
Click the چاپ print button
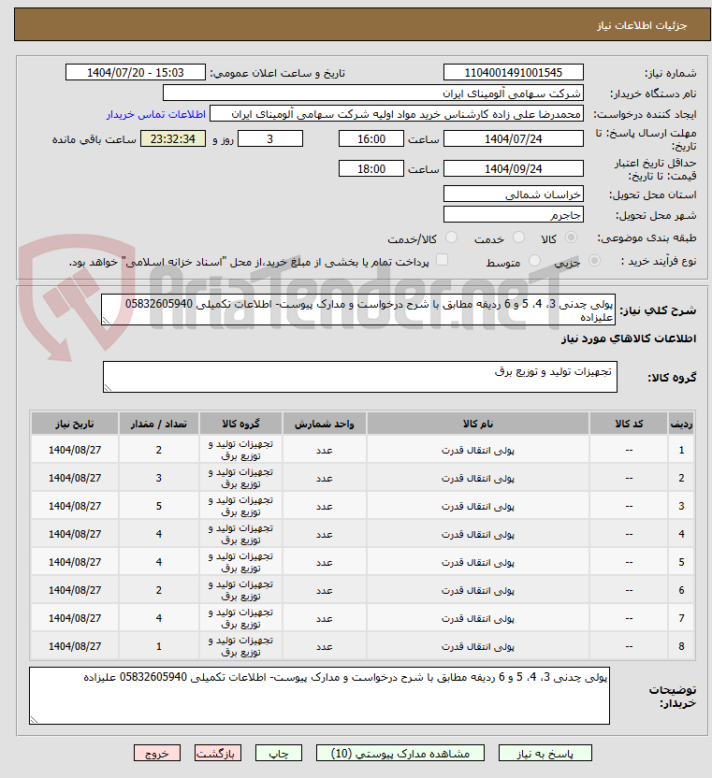(x=279, y=753)
